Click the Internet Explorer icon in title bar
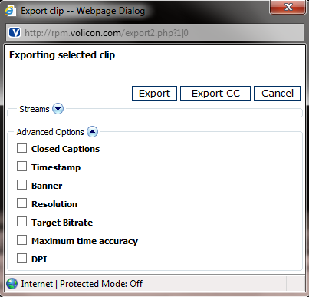 pos(11,11)
